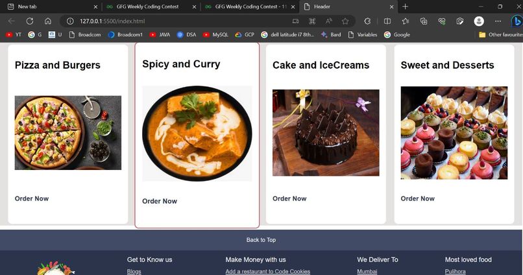523x275 pixels.
Task: Click Order Now under Cake and IceCreams
Action: click(x=289, y=198)
